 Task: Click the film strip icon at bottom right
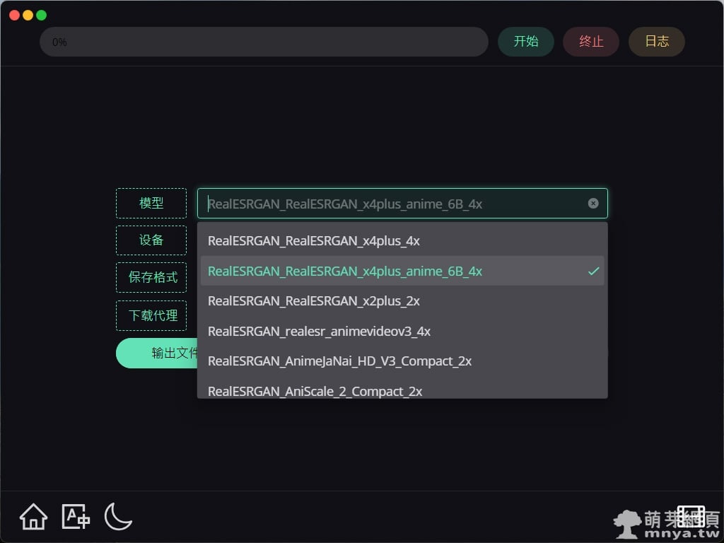(x=690, y=517)
